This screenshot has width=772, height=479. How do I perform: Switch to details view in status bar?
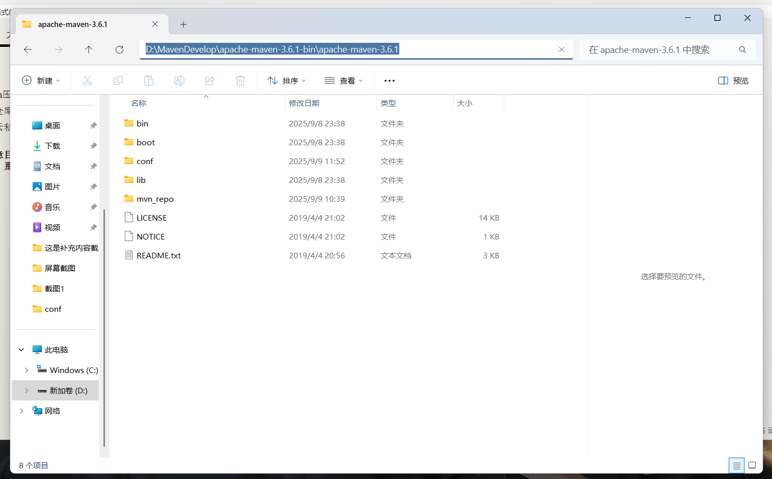coord(736,465)
